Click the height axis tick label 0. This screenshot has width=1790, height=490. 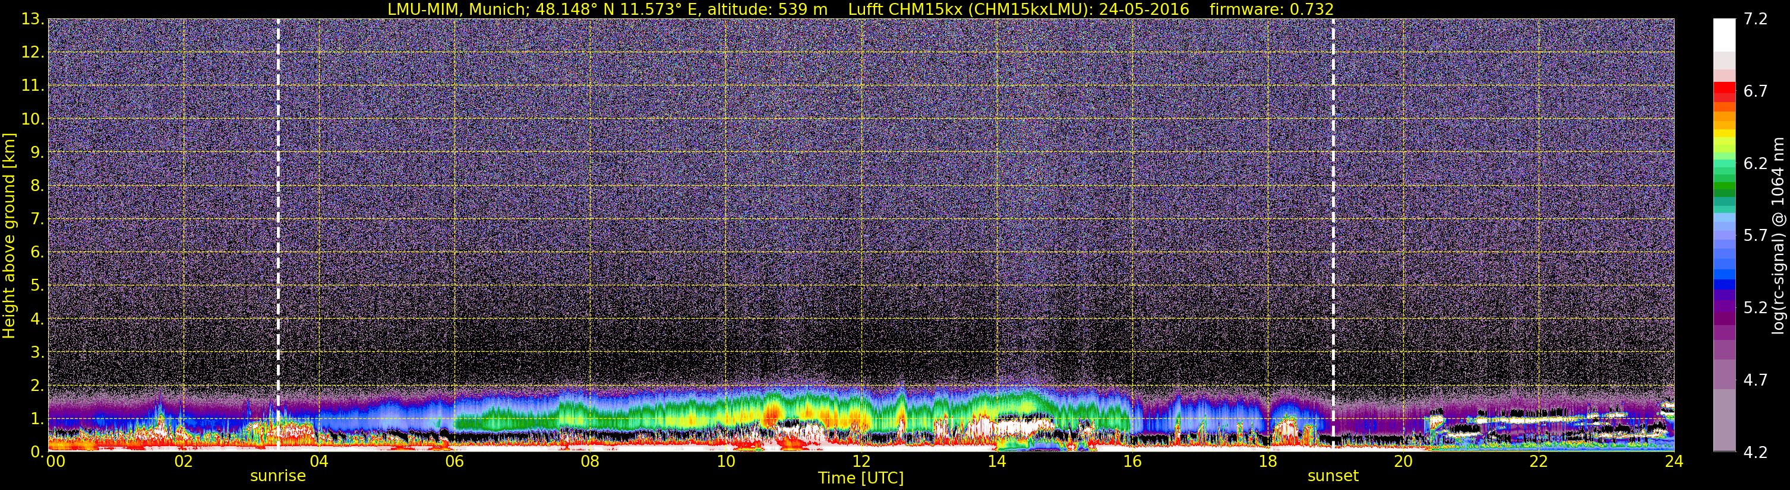coord(37,452)
